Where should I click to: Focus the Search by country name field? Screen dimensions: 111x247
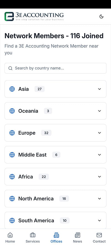coord(56,68)
